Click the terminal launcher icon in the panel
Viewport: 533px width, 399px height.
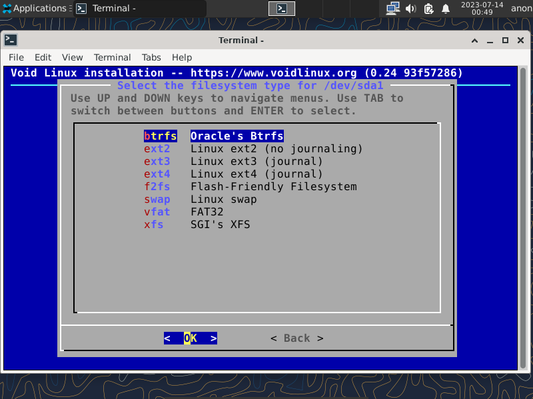pos(281,9)
